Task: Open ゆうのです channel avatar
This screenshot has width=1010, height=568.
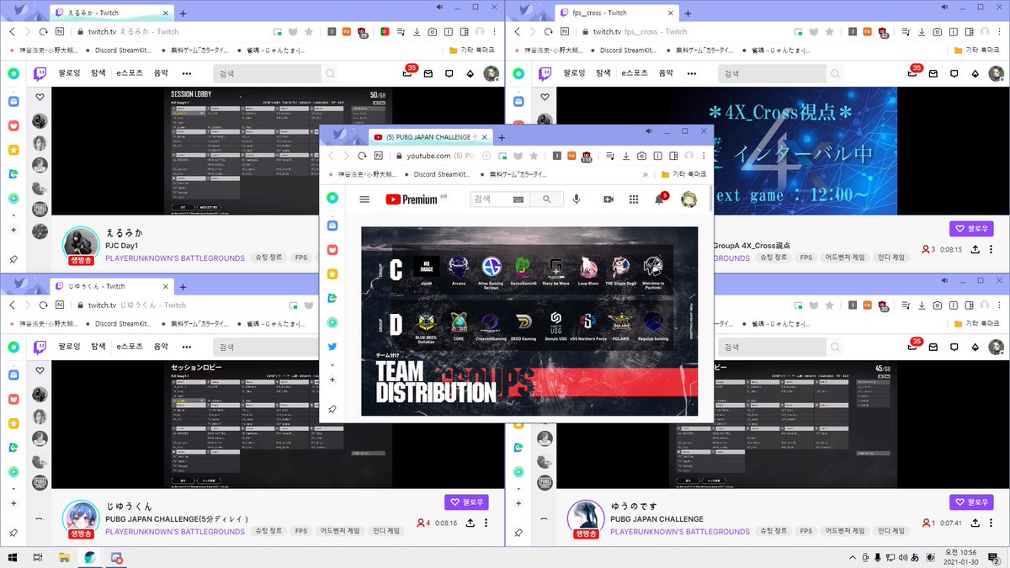Action: pyautogui.click(x=587, y=518)
